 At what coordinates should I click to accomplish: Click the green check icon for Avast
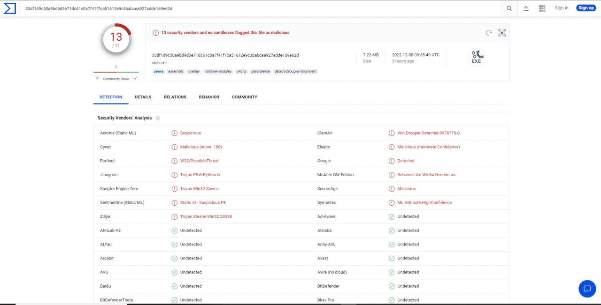(392, 258)
